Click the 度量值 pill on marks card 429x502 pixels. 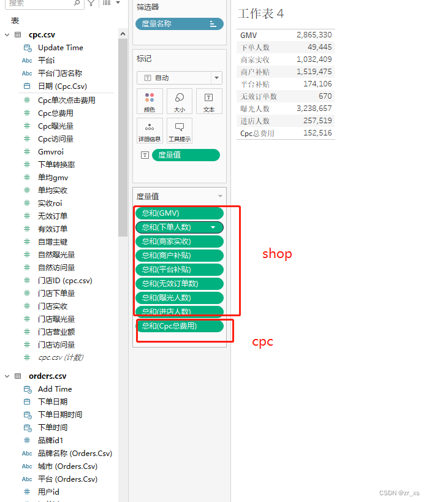[186, 155]
